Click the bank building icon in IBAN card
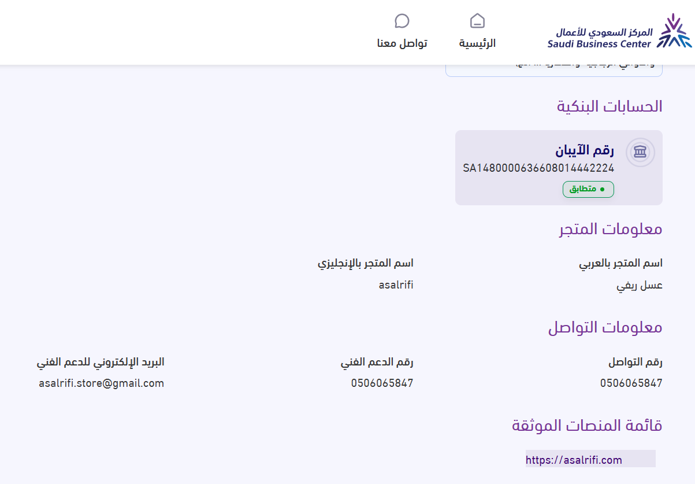695x484 pixels. (x=640, y=153)
